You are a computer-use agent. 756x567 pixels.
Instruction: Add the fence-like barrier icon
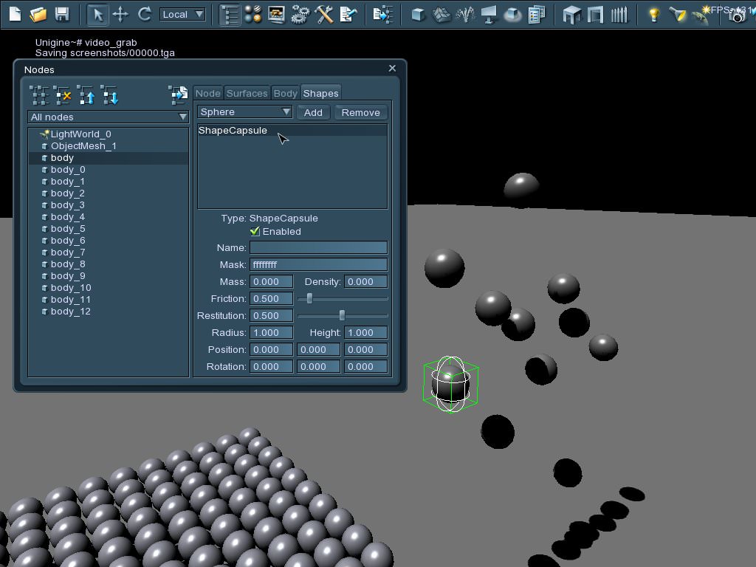[619, 14]
